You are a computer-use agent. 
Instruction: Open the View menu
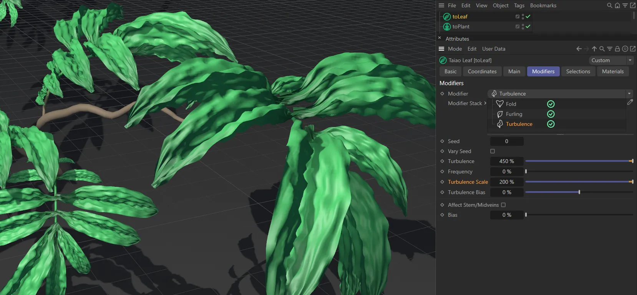(481, 5)
